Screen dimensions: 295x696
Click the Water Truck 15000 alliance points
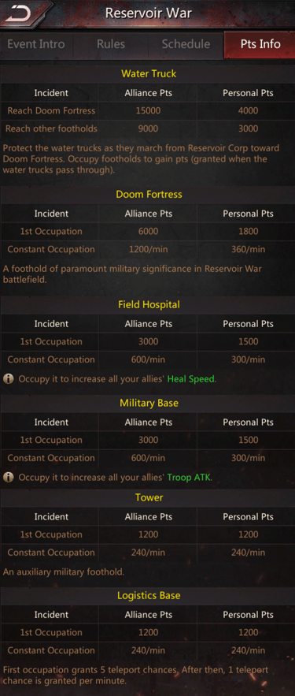(x=149, y=111)
